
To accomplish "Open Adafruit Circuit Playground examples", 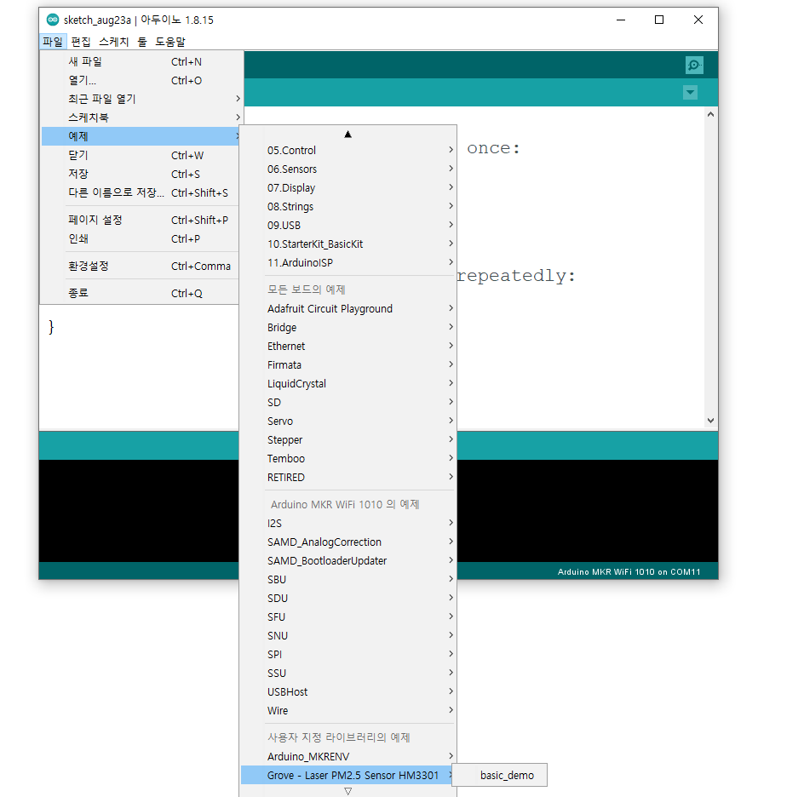I will (348, 308).
